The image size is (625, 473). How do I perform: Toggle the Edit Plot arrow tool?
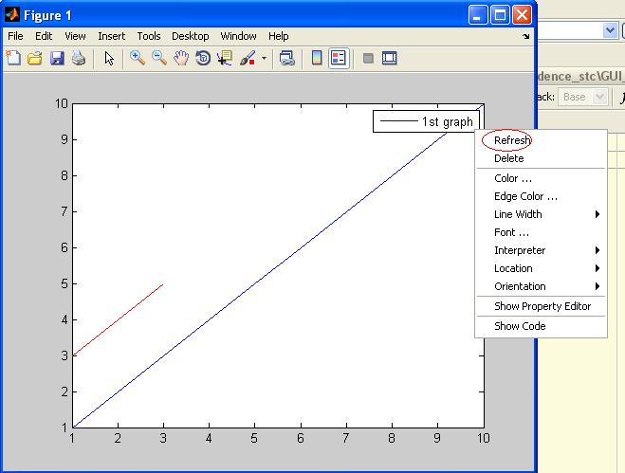coord(109,58)
